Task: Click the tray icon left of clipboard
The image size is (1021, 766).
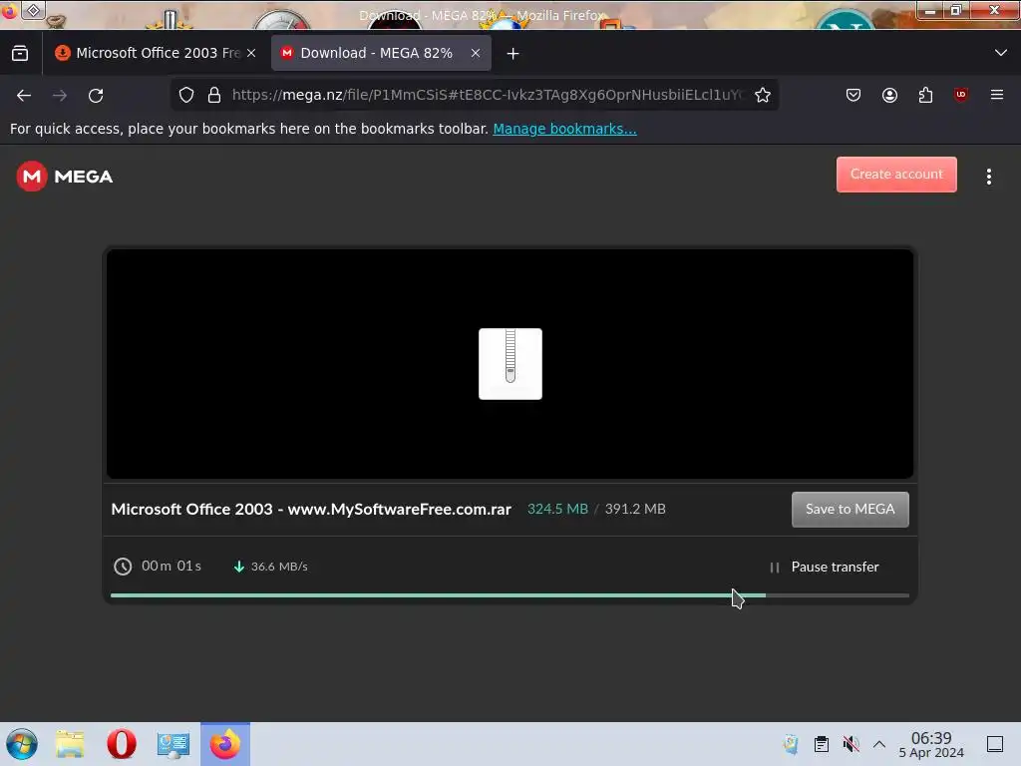Action: [x=791, y=744]
